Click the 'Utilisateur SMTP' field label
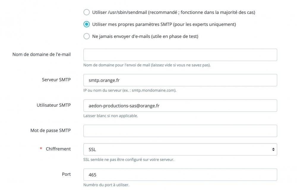Viewport: 297px width, 190px height. coord(54,105)
